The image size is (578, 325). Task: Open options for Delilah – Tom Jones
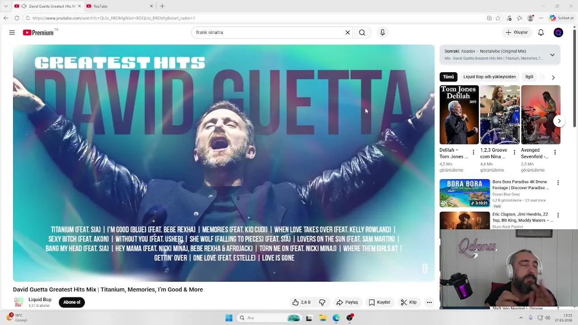click(473, 153)
